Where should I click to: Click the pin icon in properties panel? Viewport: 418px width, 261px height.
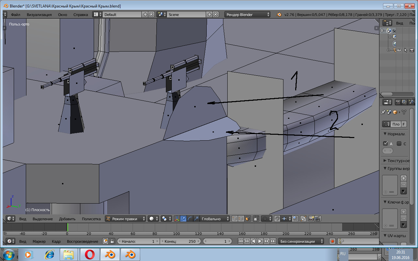(383, 112)
